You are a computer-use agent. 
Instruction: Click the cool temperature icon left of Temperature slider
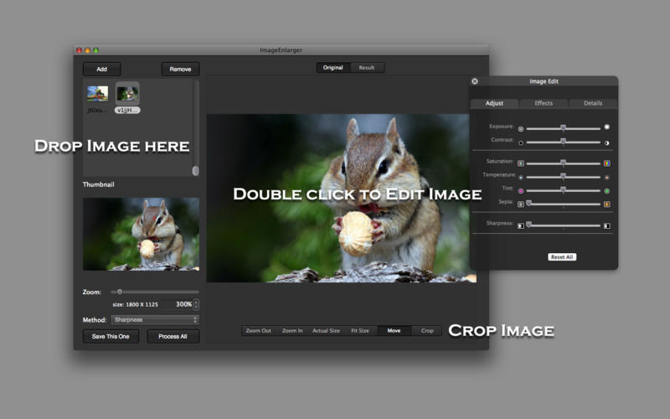click(520, 178)
